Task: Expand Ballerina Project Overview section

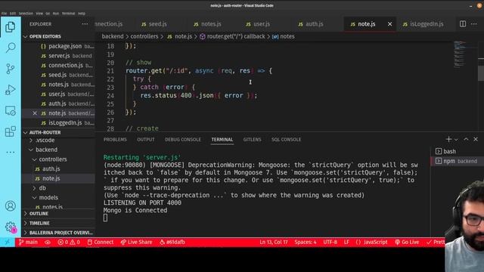Action: (x=58, y=233)
